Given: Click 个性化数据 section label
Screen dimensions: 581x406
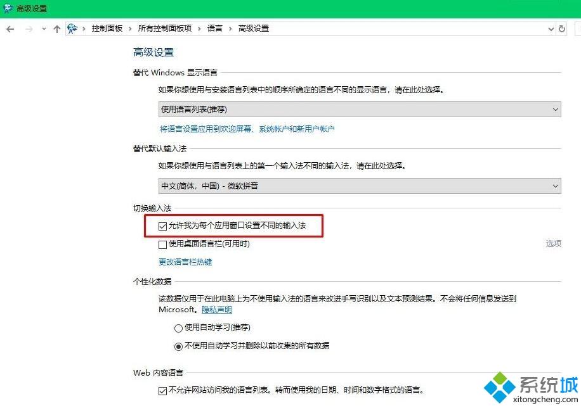Looking at the screenshot, I should [152, 282].
